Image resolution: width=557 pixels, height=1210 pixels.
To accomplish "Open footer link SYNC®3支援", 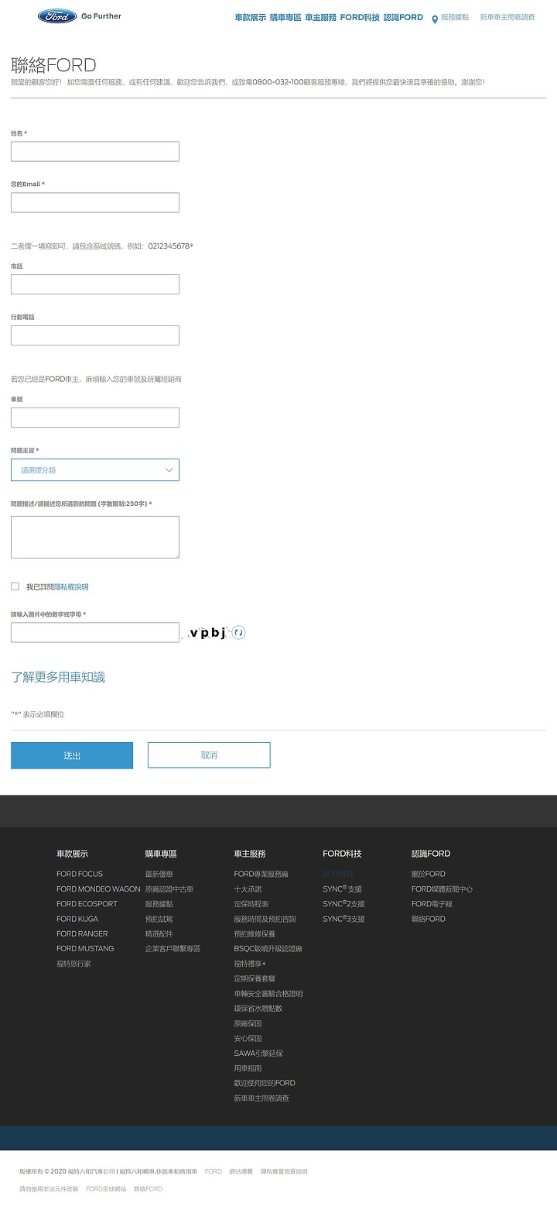I will 343,919.
